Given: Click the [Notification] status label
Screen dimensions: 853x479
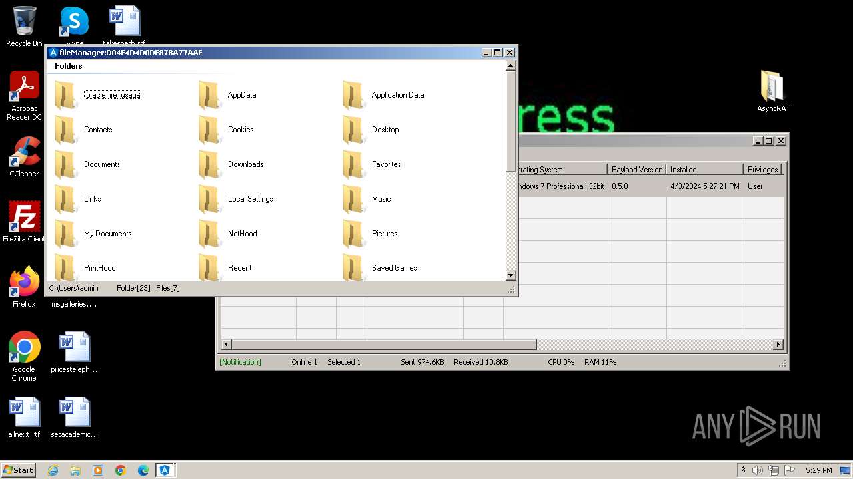Looking at the screenshot, I should (x=240, y=362).
